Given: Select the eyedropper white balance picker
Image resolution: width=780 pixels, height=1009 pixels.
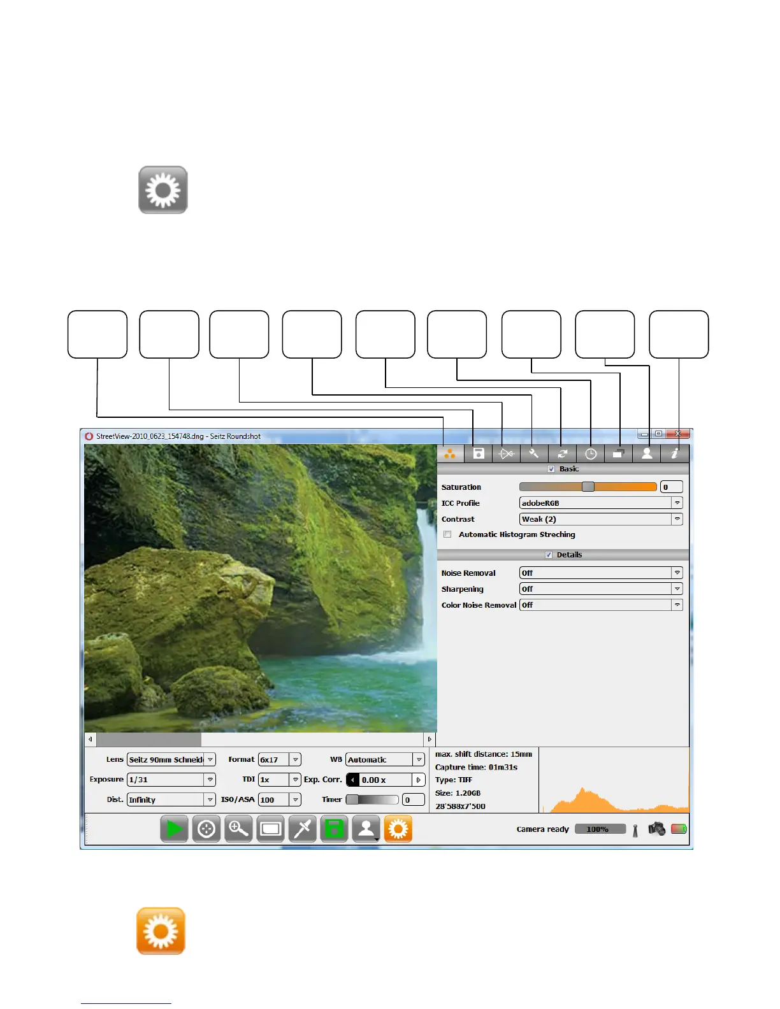Looking at the screenshot, I should point(303,829).
